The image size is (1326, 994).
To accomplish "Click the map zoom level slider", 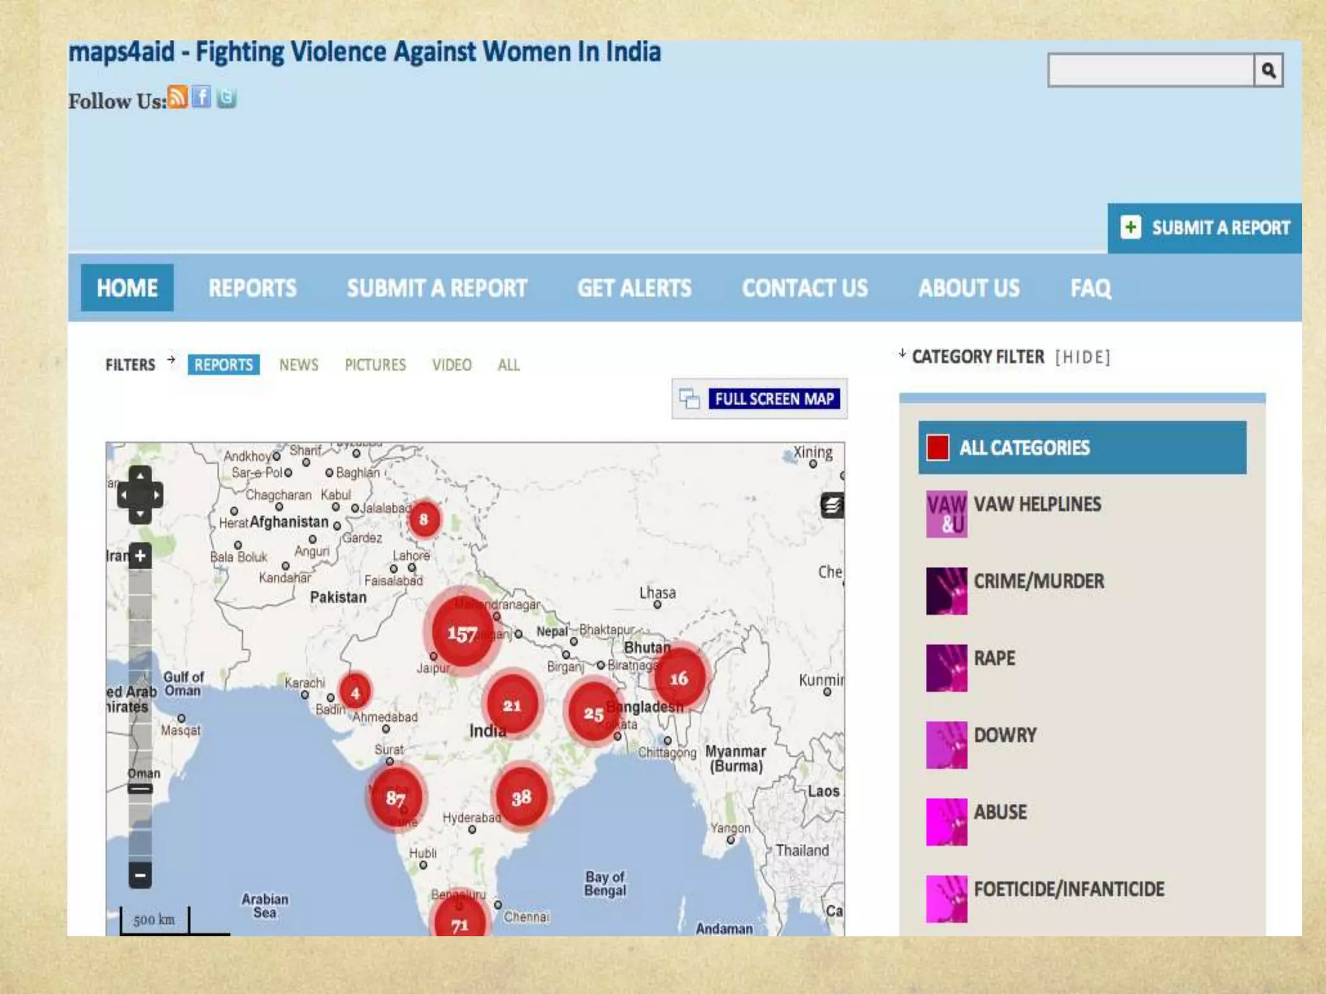I will (x=140, y=788).
